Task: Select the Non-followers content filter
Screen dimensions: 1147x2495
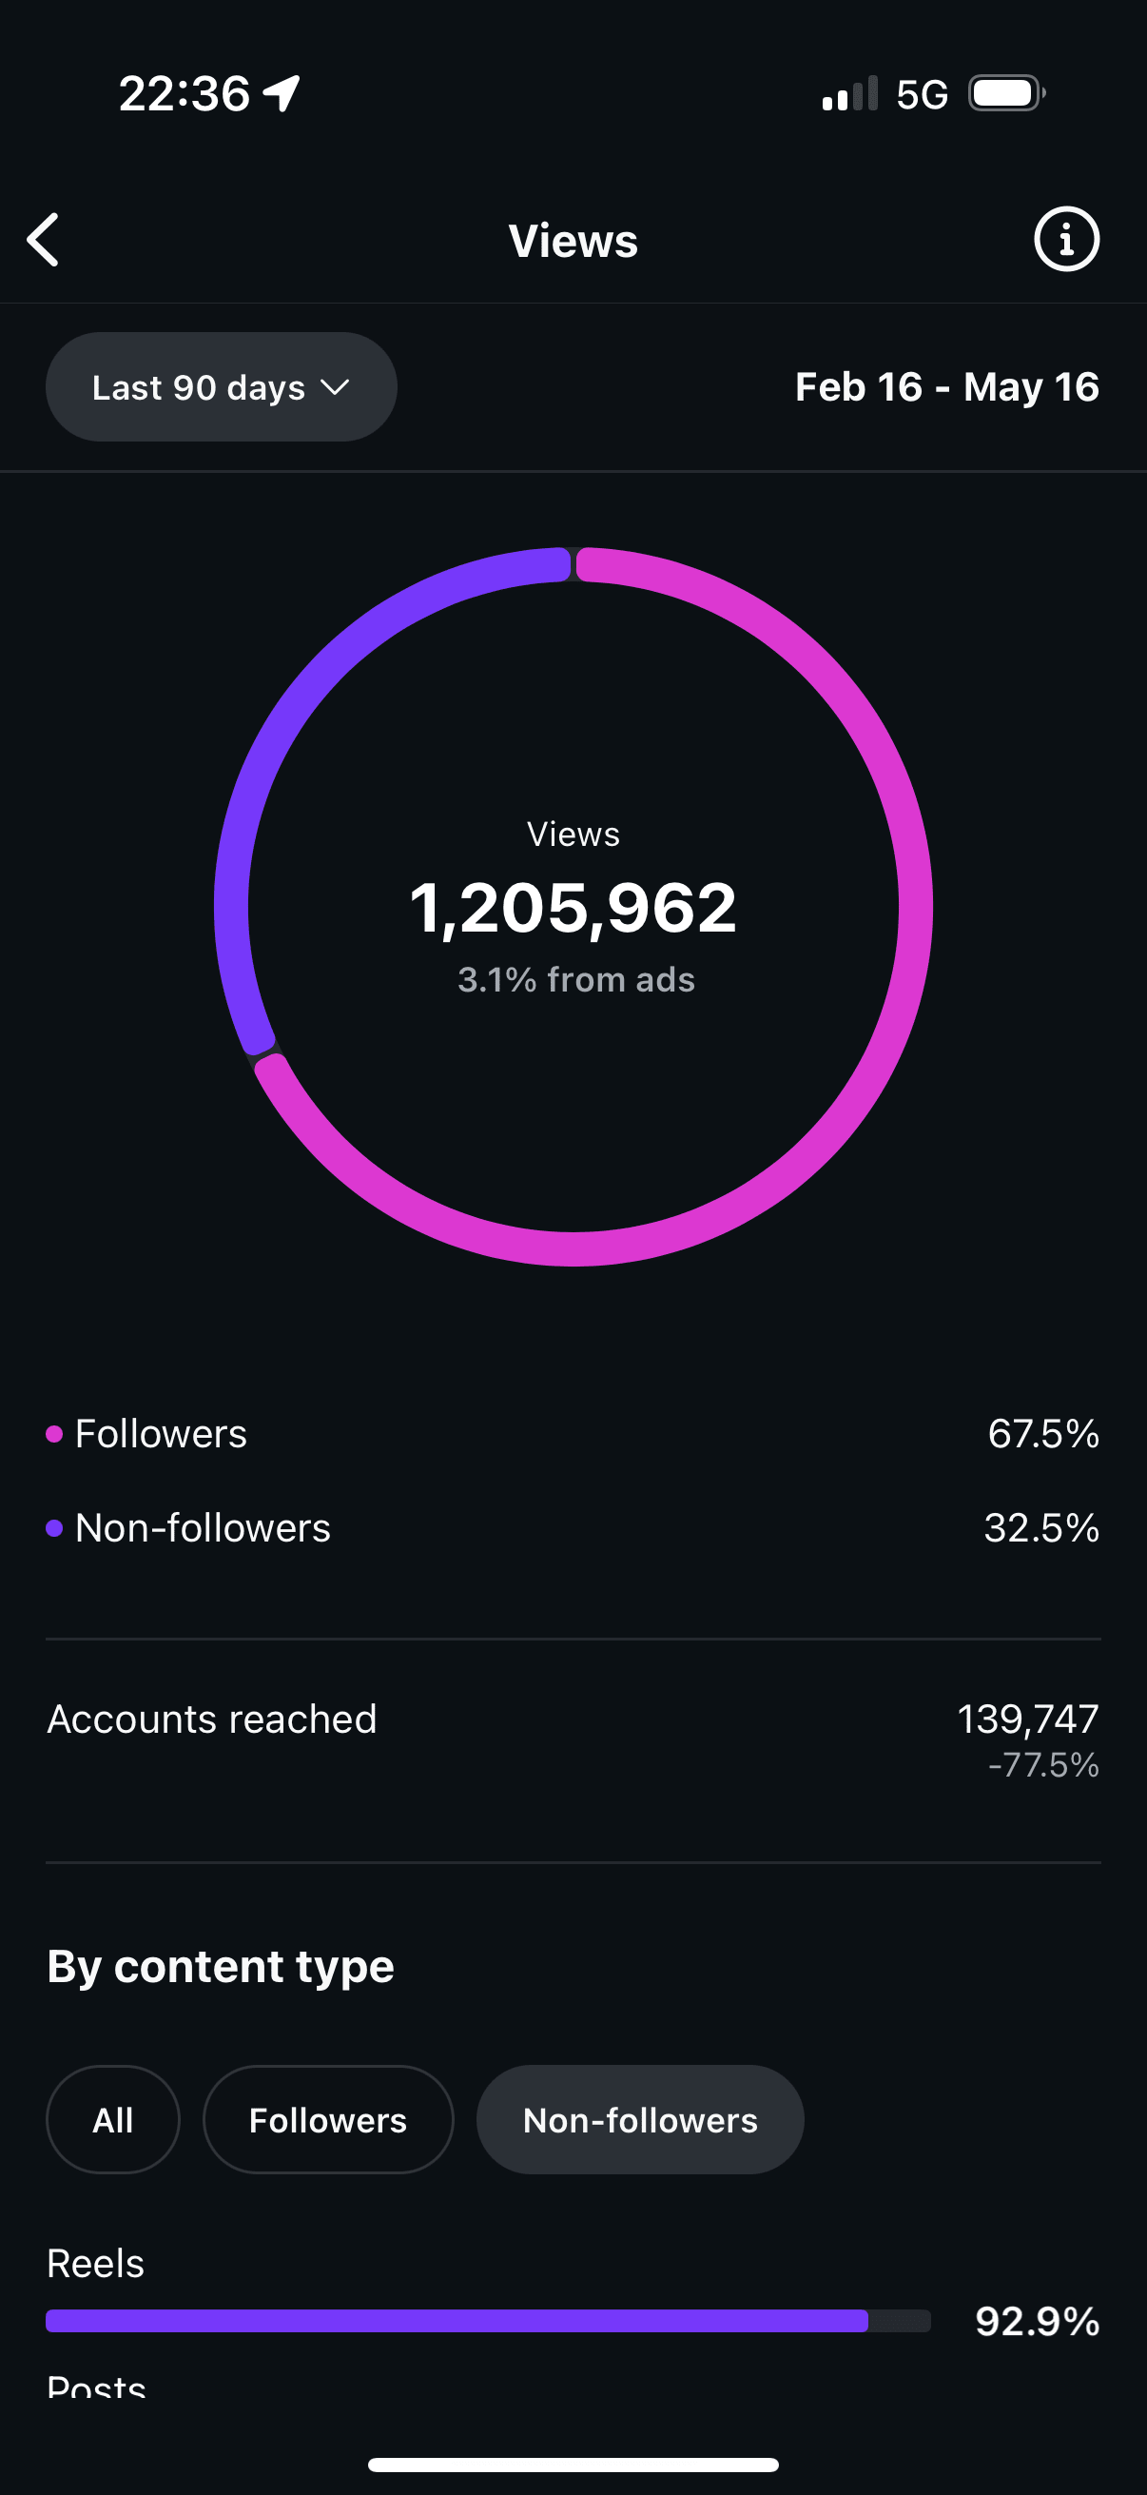Action: click(x=640, y=2119)
